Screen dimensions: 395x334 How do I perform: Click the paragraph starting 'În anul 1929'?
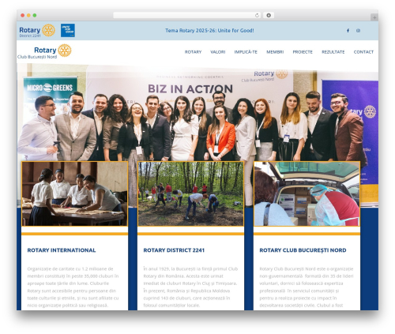190,287
